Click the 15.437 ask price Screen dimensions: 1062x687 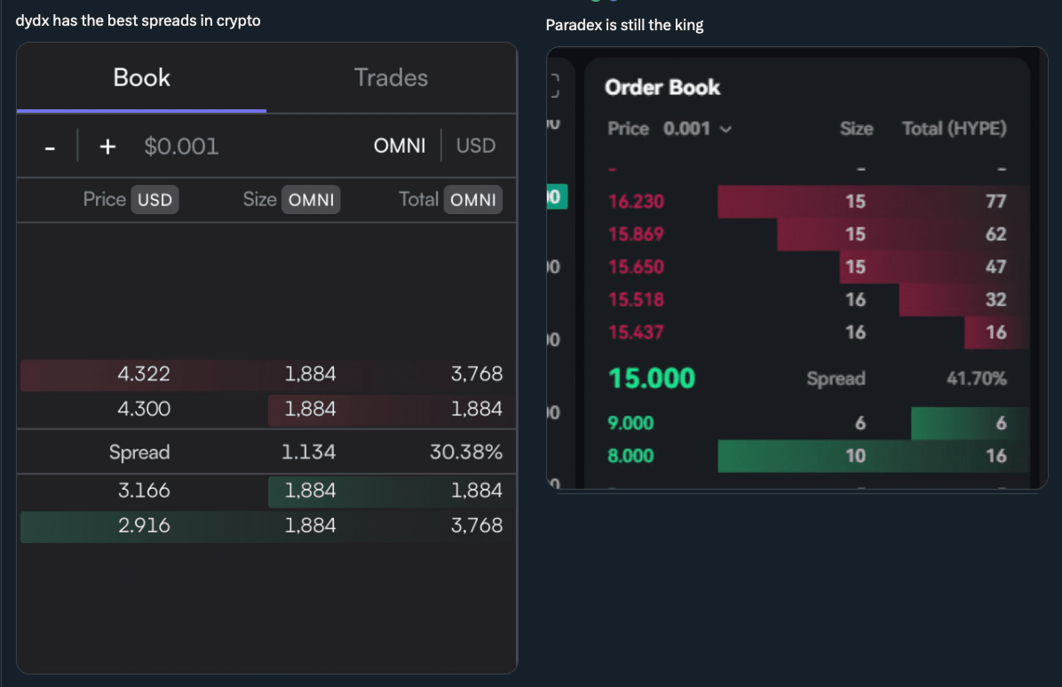(x=636, y=332)
